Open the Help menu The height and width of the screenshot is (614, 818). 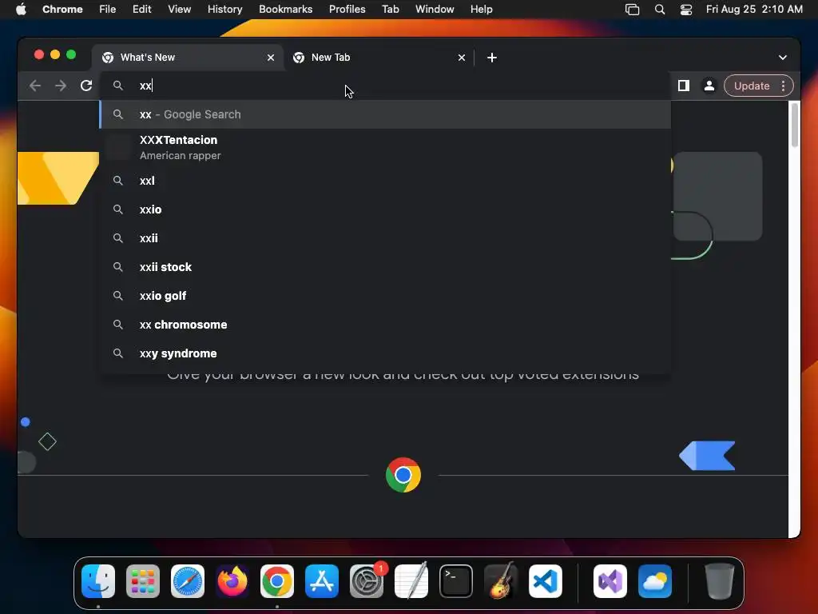[482, 10]
